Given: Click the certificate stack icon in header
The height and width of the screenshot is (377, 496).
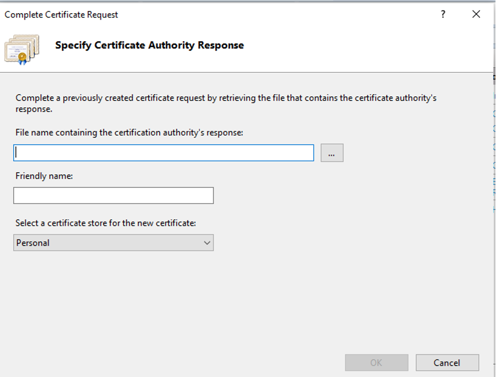Looking at the screenshot, I should (x=22, y=50).
